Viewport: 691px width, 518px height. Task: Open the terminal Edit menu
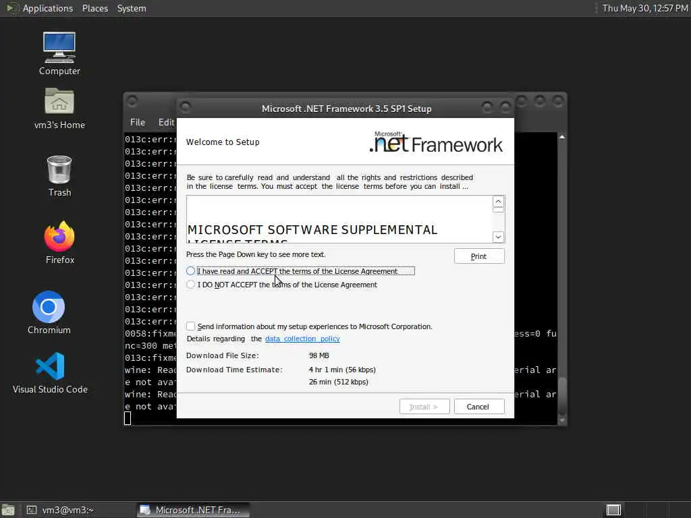(x=166, y=122)
